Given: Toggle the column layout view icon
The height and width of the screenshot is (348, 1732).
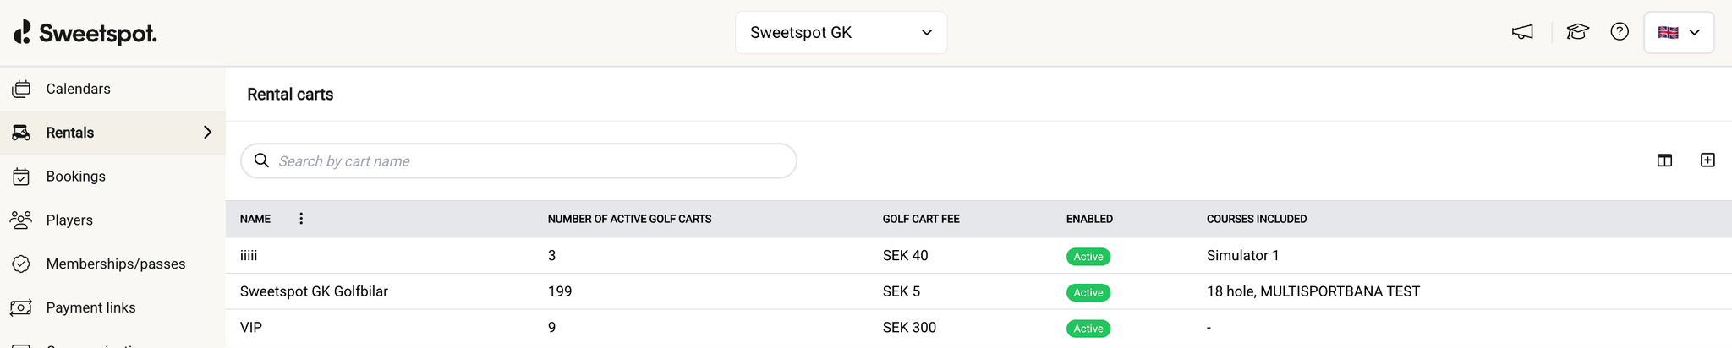Looking at the screenshot, I should pos(1664,160).
